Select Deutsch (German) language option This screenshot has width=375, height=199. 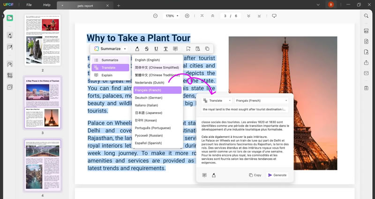[x=157, y=98]
